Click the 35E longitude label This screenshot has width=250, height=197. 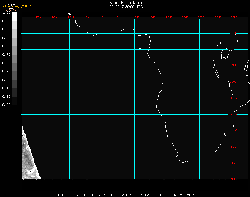pyautogui.click(x=234, y=17)
